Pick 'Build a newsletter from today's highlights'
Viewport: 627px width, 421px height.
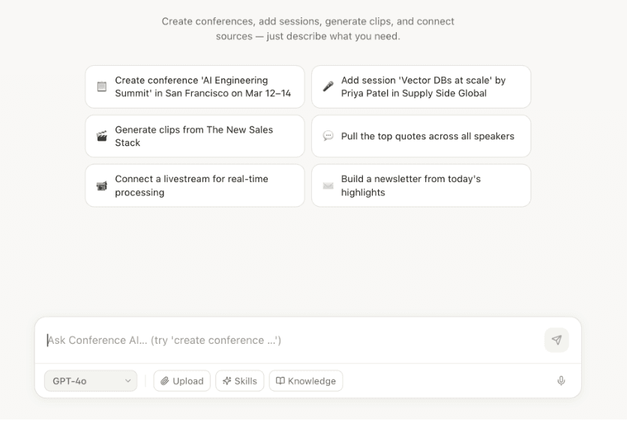pyautogui.click(x=411, y=186)
